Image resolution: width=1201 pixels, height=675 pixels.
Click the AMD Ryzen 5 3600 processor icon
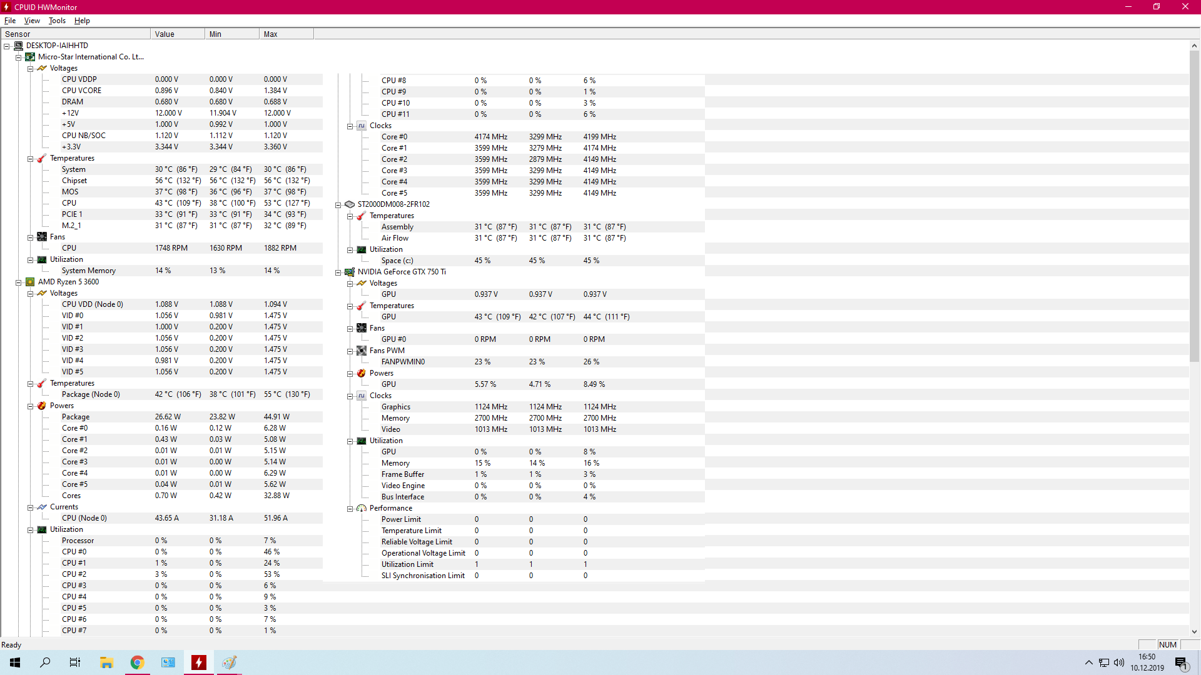tap(30, 282)
